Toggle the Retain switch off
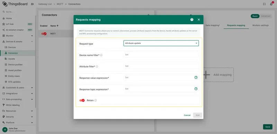The image size is (277, 134). [x=82, y=100]
